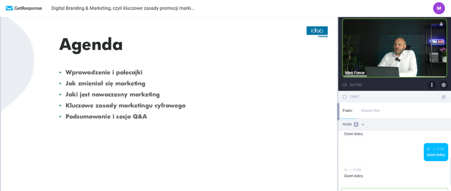
Task: Expand the chat FILTER chevron
Action: point(363,125)
